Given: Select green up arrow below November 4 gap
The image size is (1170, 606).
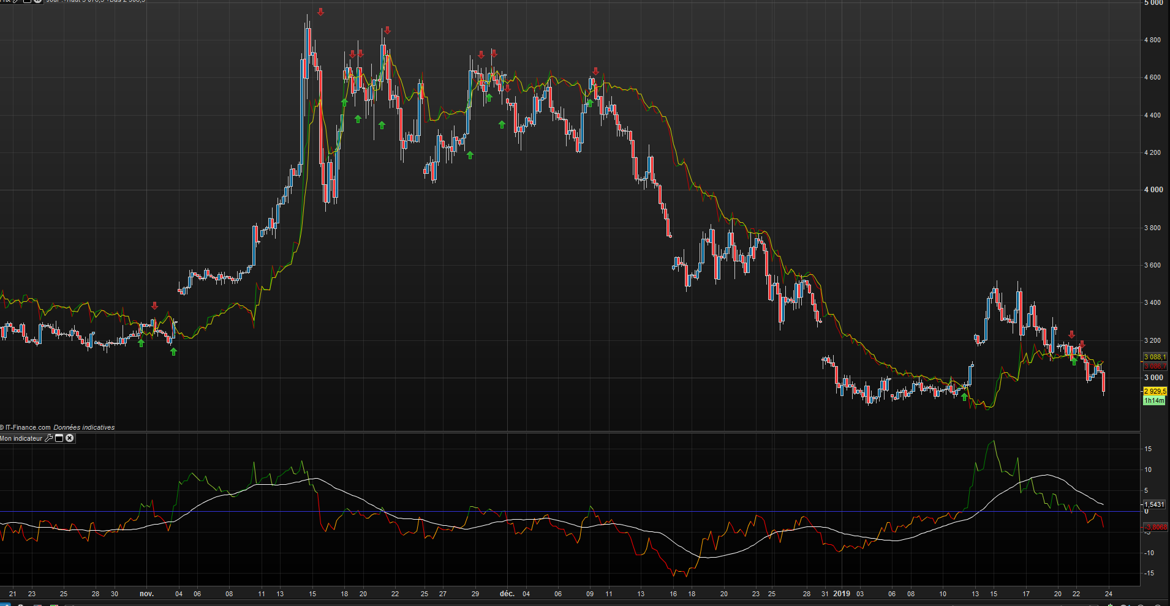Looking at the screenshot, I should tap(173, 351).
